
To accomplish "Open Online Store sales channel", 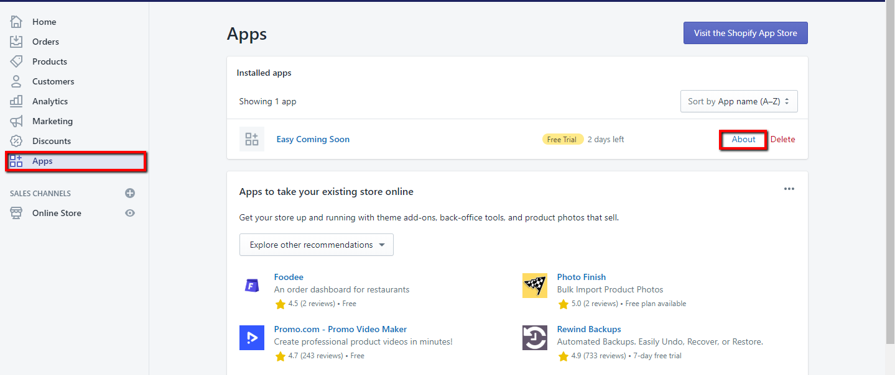I will 57,213.
